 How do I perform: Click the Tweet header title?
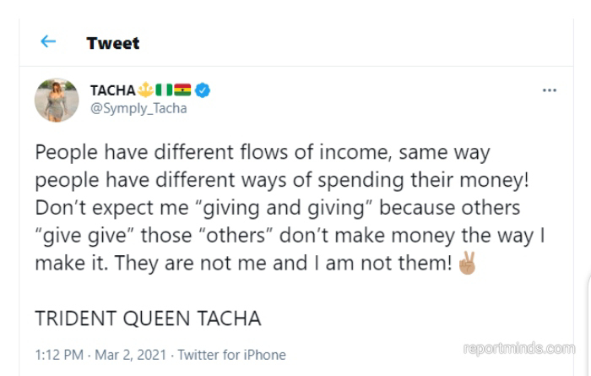[113, 43]
